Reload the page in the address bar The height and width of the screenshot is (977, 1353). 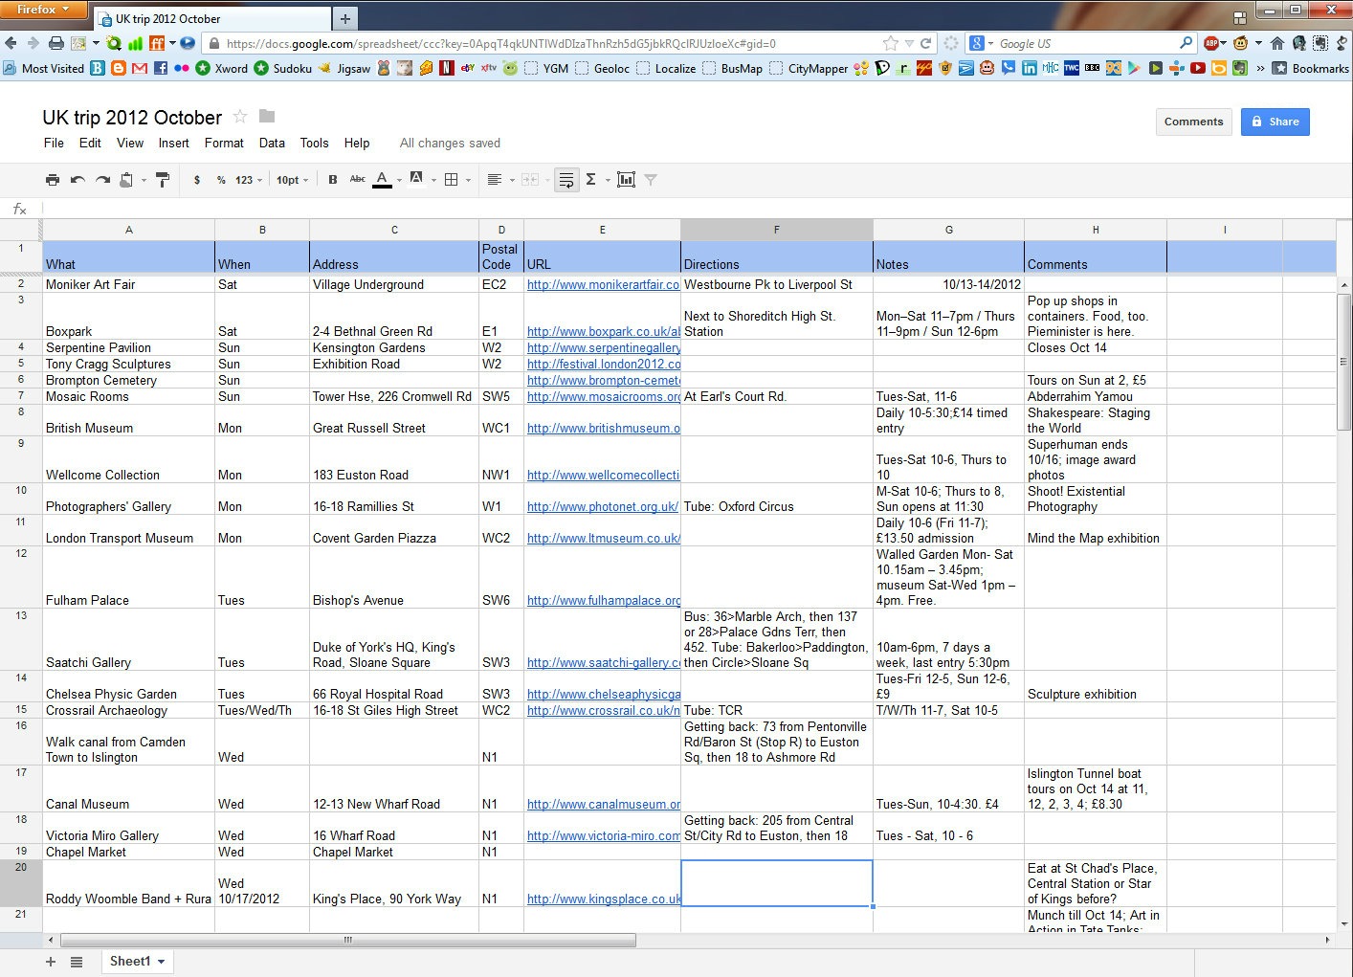[x=925, y=43]
